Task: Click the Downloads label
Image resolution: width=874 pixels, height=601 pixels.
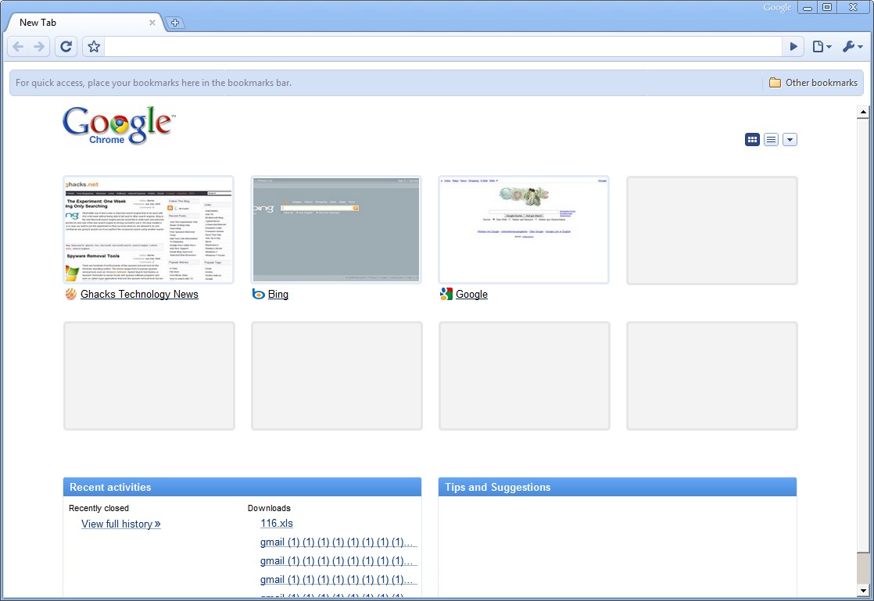Action: [269, 508]
